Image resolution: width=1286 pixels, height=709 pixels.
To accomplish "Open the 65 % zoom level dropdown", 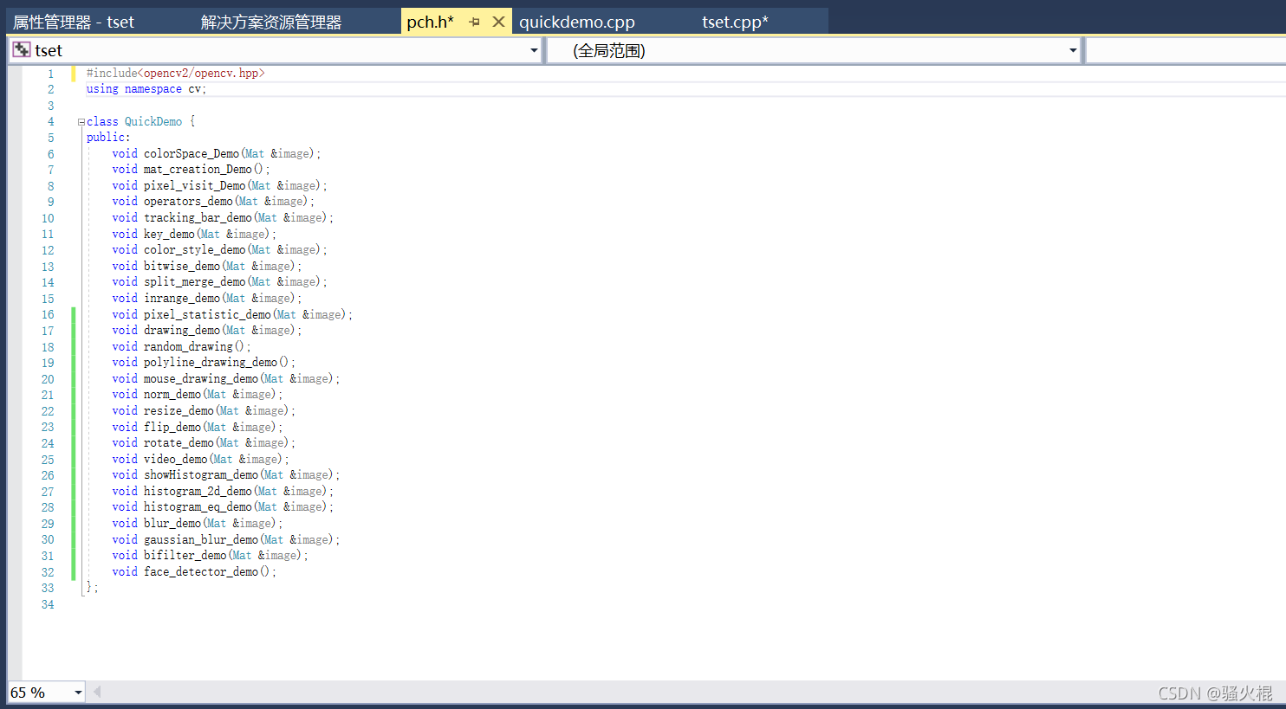I will coord(78,693).
